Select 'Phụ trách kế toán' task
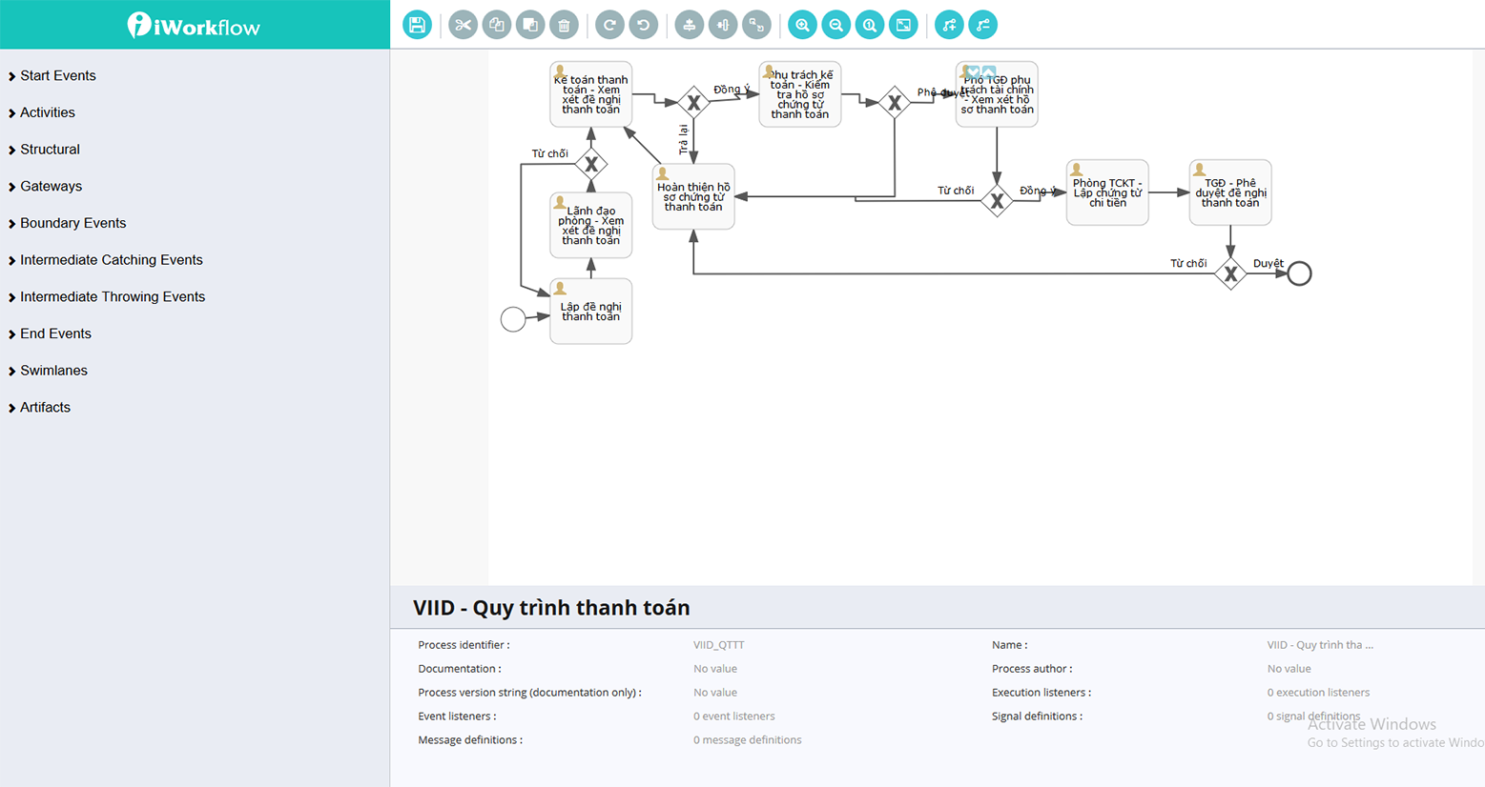Screen dimensions: 1485x787 tap(800, 94)
